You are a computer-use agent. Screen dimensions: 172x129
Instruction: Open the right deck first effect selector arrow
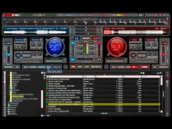point(140,39)
